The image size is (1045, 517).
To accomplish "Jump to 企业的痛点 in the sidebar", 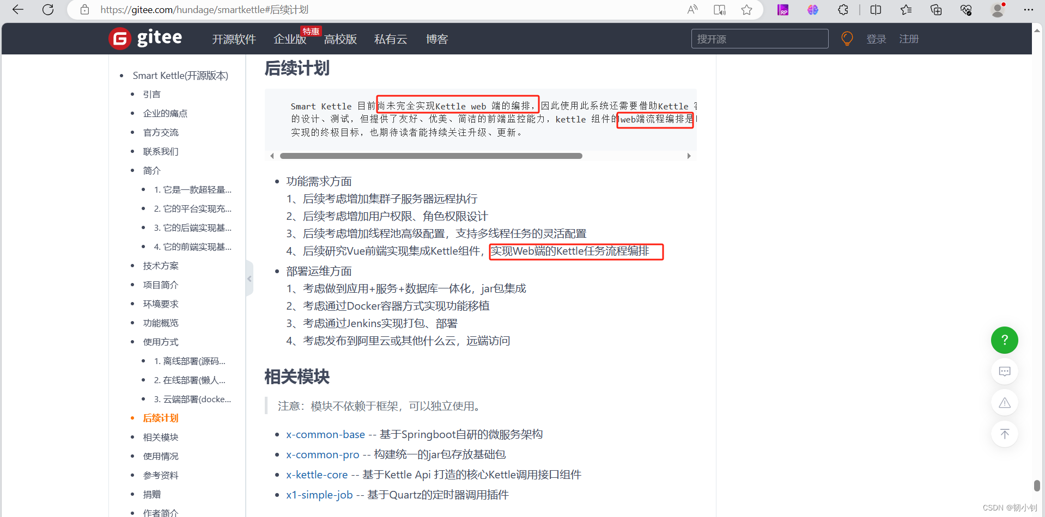I will pyautogui.click(x=165, y=113).
